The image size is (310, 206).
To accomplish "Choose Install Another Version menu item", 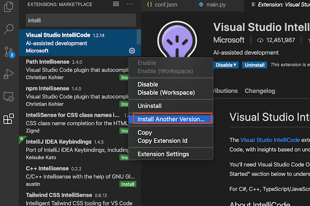I will (x=171, y=119).
